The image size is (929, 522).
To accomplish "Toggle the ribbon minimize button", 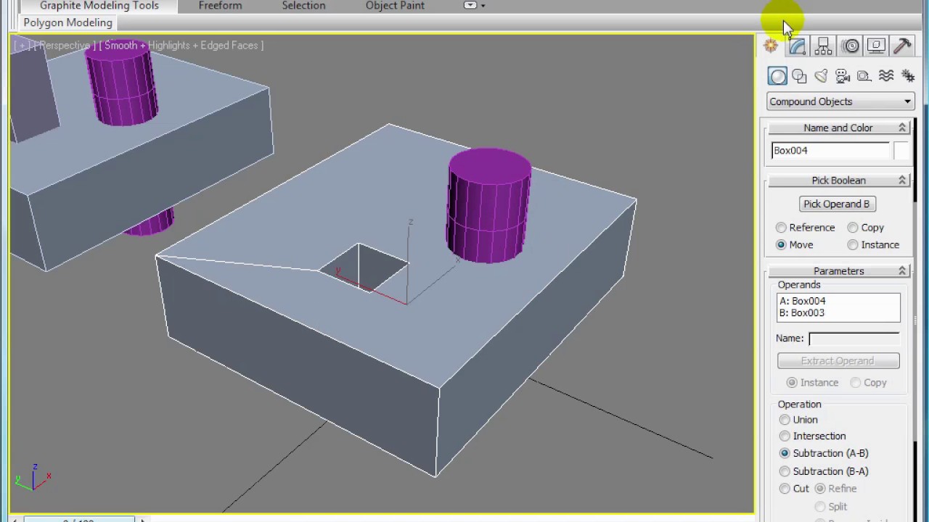I will pos(470,5).
